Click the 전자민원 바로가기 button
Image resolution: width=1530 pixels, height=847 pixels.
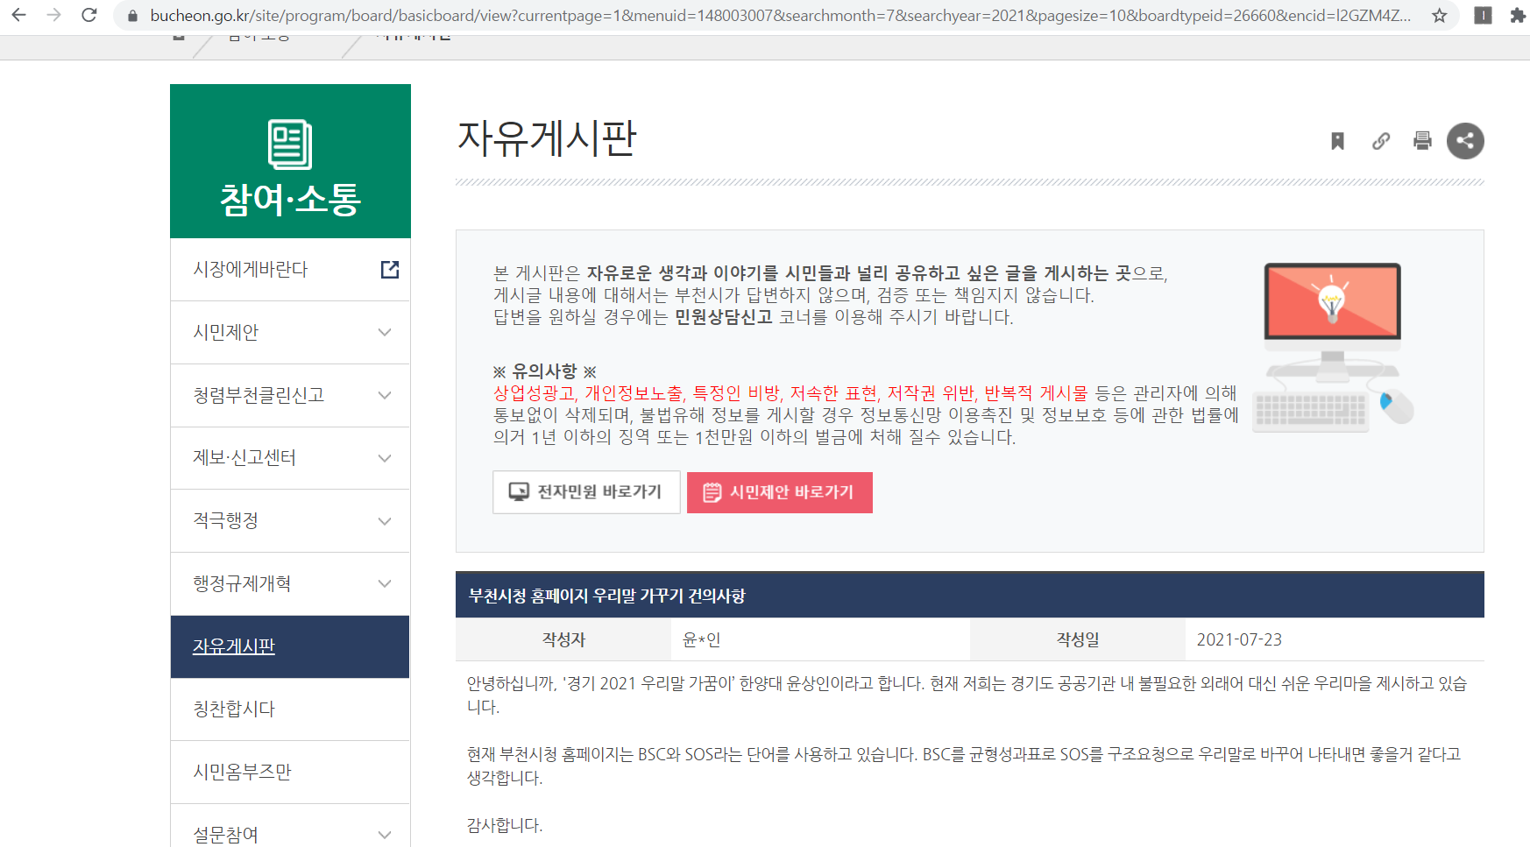coord(586,492)
